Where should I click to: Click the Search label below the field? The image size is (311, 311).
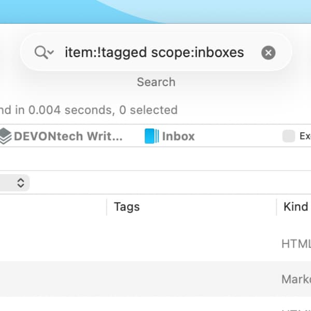(156, 82)
